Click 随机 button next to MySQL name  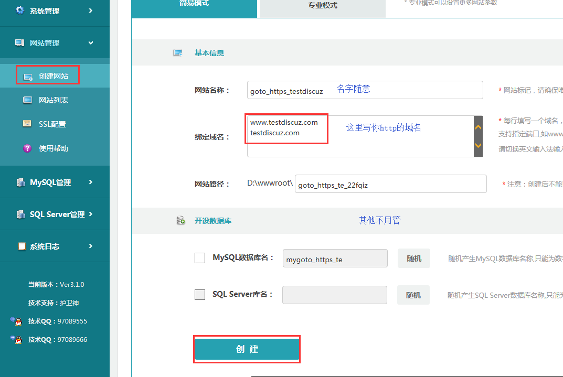click(x=413, y=258)
